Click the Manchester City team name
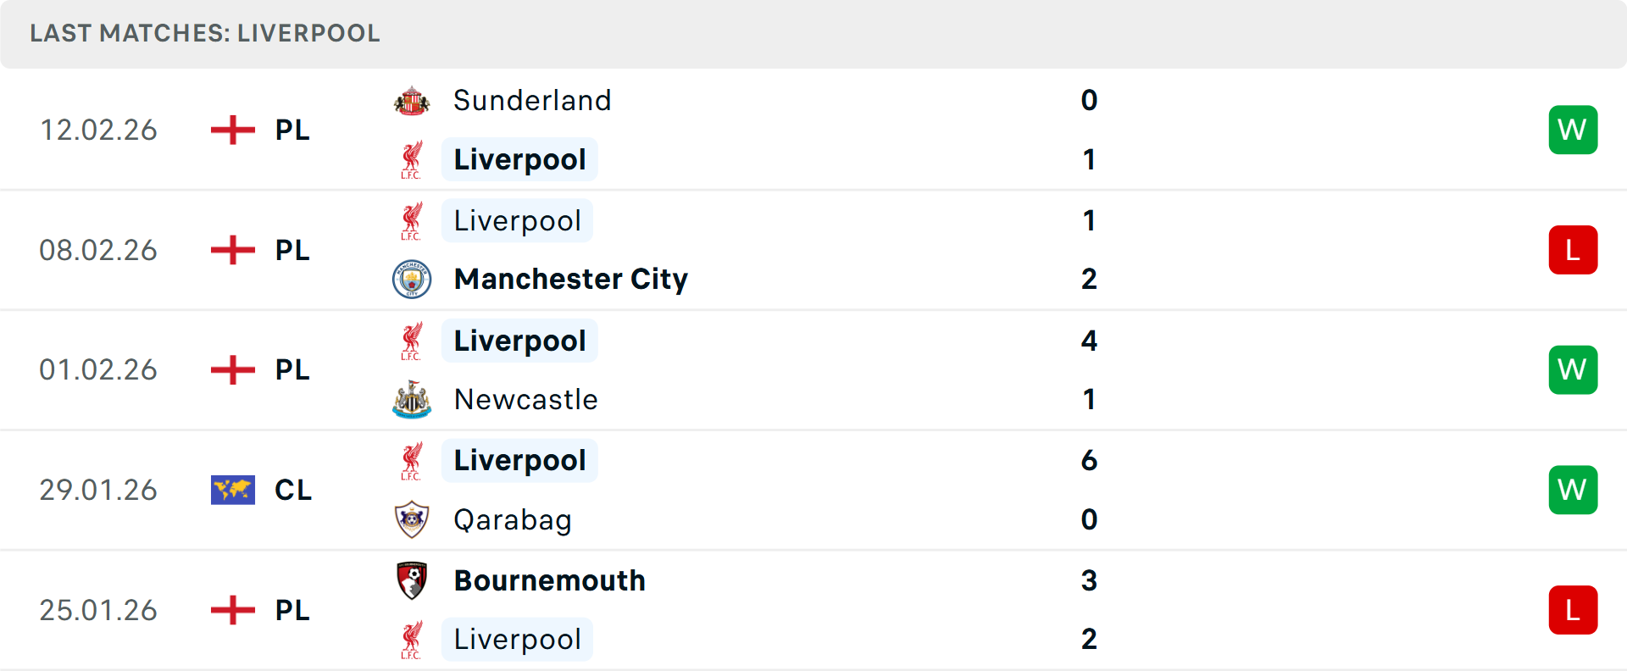 click(570, 279)
